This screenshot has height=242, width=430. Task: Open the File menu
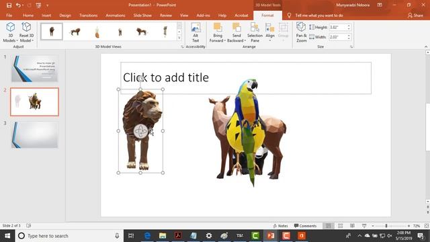[x=9, y=15]
